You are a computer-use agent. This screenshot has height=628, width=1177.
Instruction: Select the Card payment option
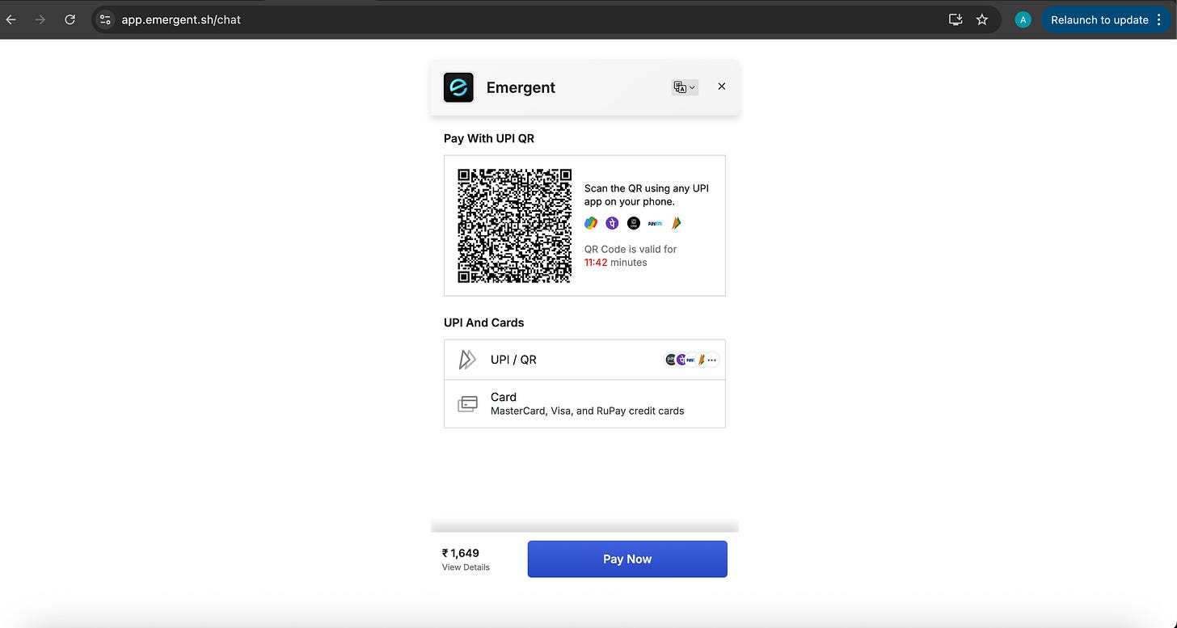pos(584,403)
